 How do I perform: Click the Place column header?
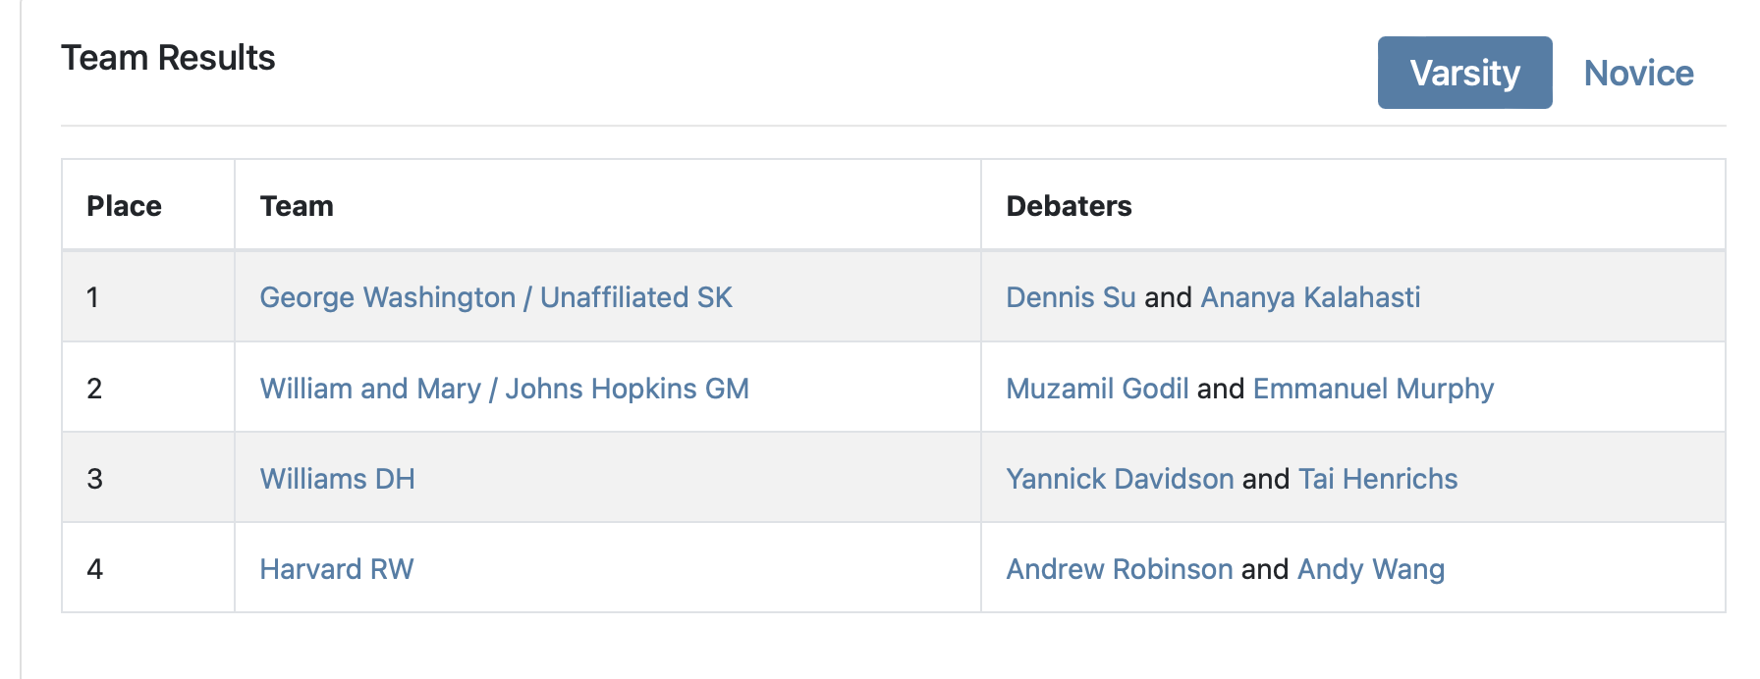124,206
